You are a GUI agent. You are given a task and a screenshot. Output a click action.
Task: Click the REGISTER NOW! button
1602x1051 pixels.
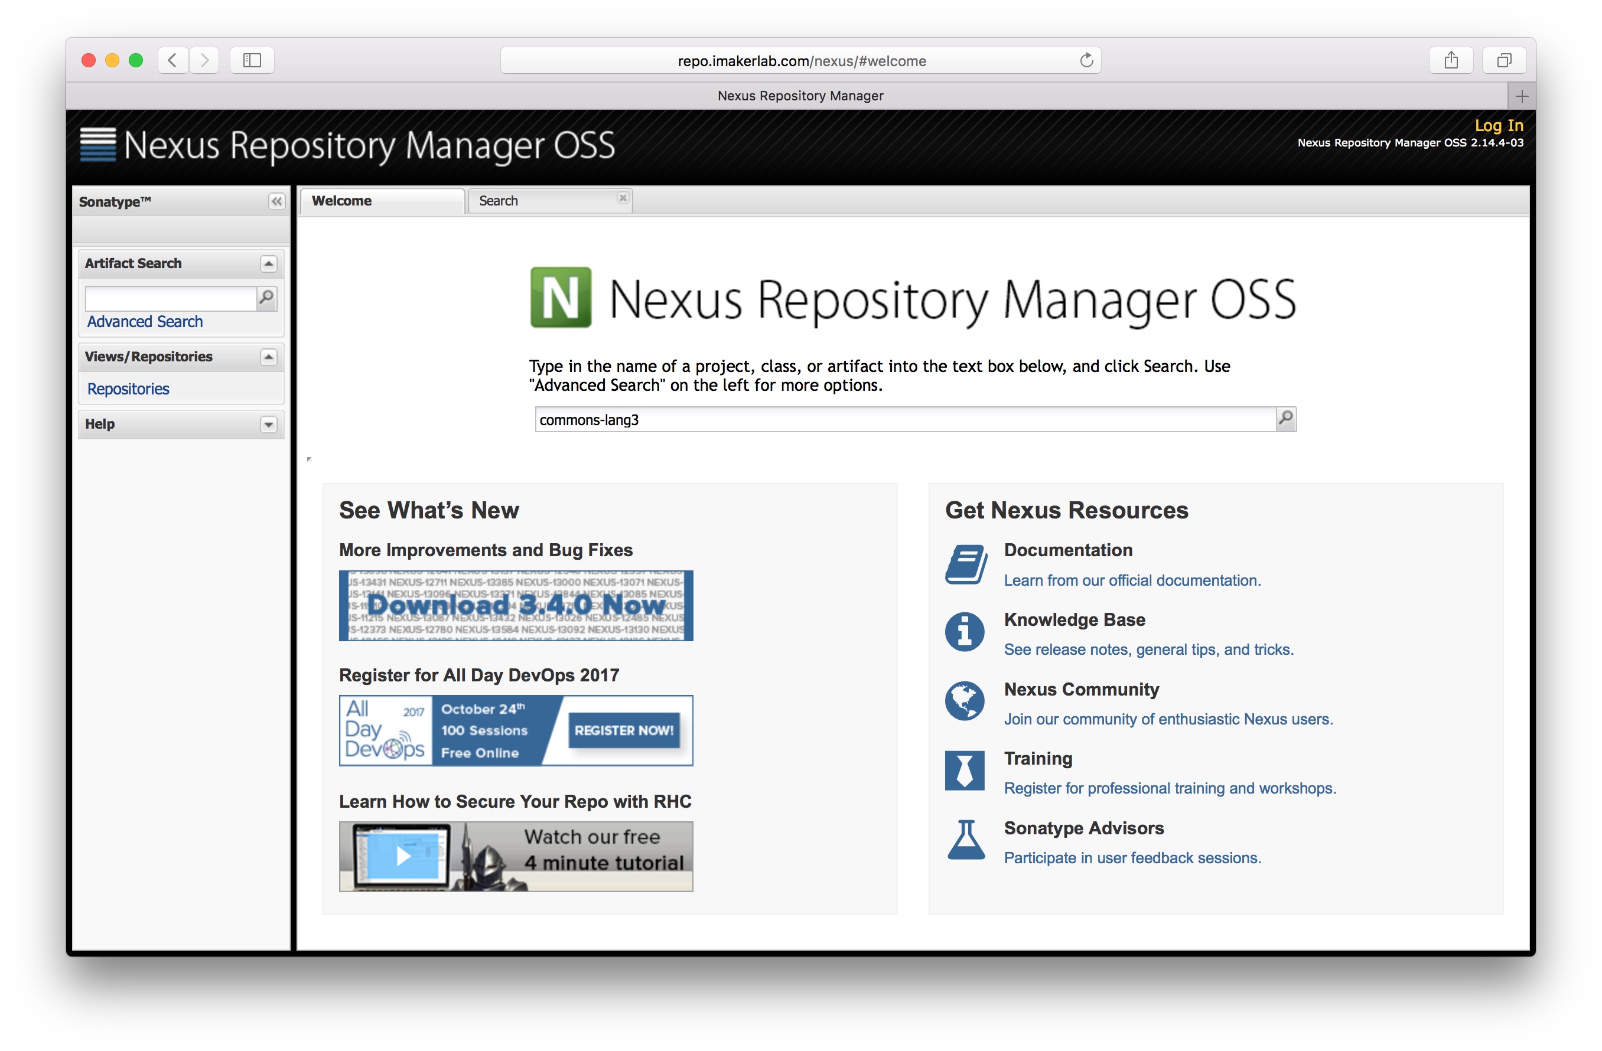[x=623, y=730]
